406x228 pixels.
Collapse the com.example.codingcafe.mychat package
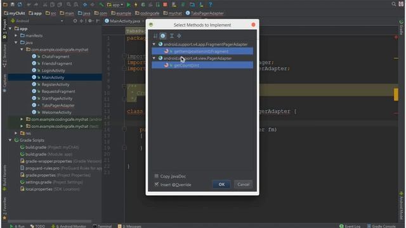[22, 49]
